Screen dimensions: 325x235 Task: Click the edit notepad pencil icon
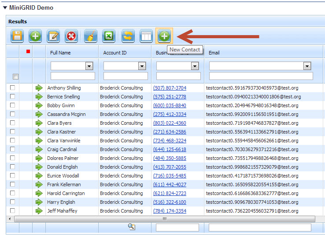(x=53, y=36)
